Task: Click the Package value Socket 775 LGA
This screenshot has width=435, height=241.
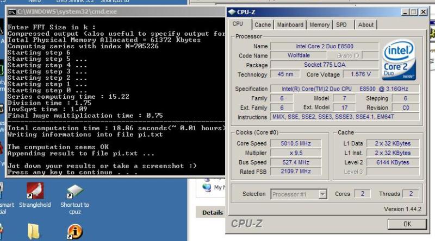Action: [324, 65]
